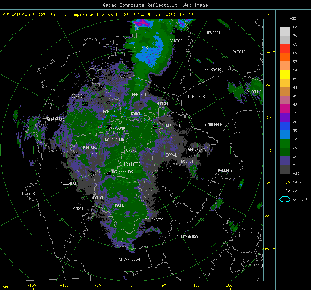Click the YELLAPUR city label
The image size is (311, 290).
[69, 183]
